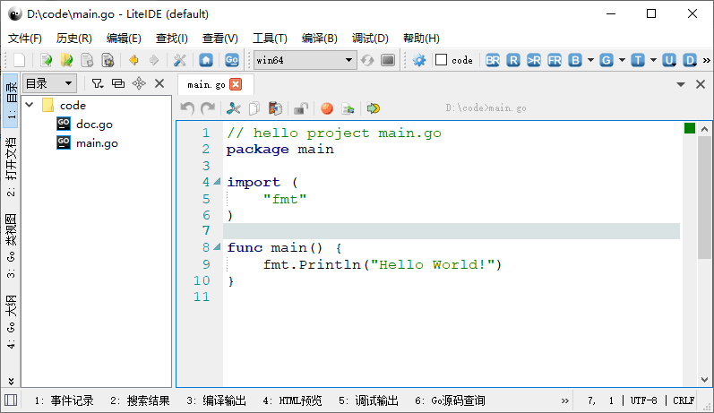Image resolution: width=714 pixels, height=413 pixels.
Task: Toggle the file lock padlock icon
Action: click(300, 108)
